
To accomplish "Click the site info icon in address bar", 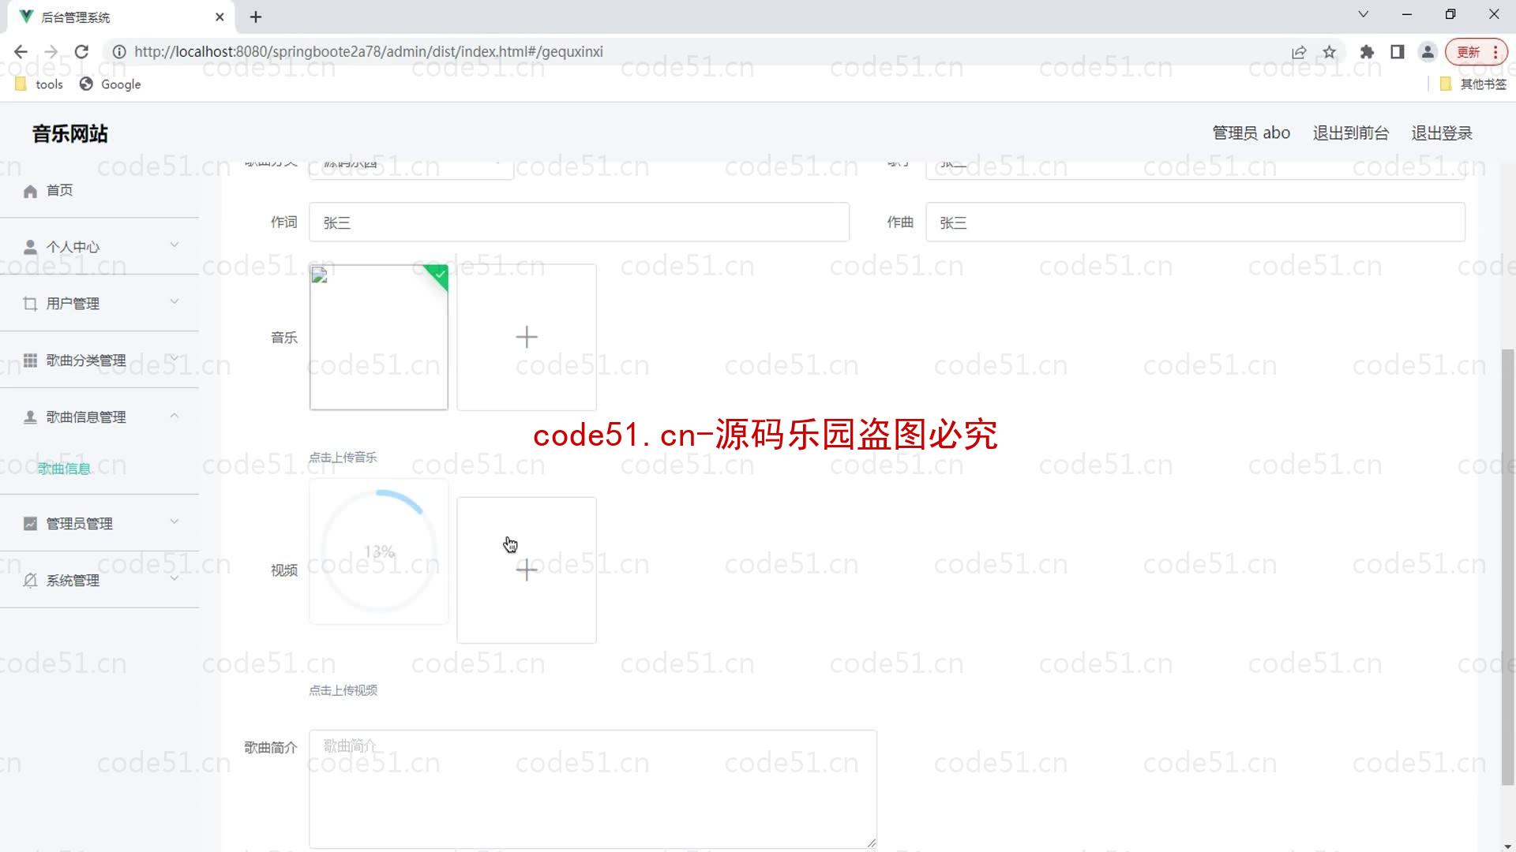I will point(119,52).
